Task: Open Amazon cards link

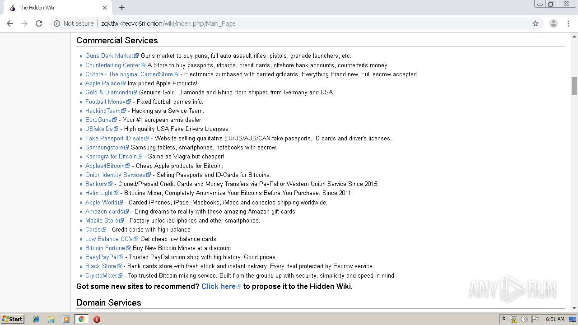Action: pos(107,211)
